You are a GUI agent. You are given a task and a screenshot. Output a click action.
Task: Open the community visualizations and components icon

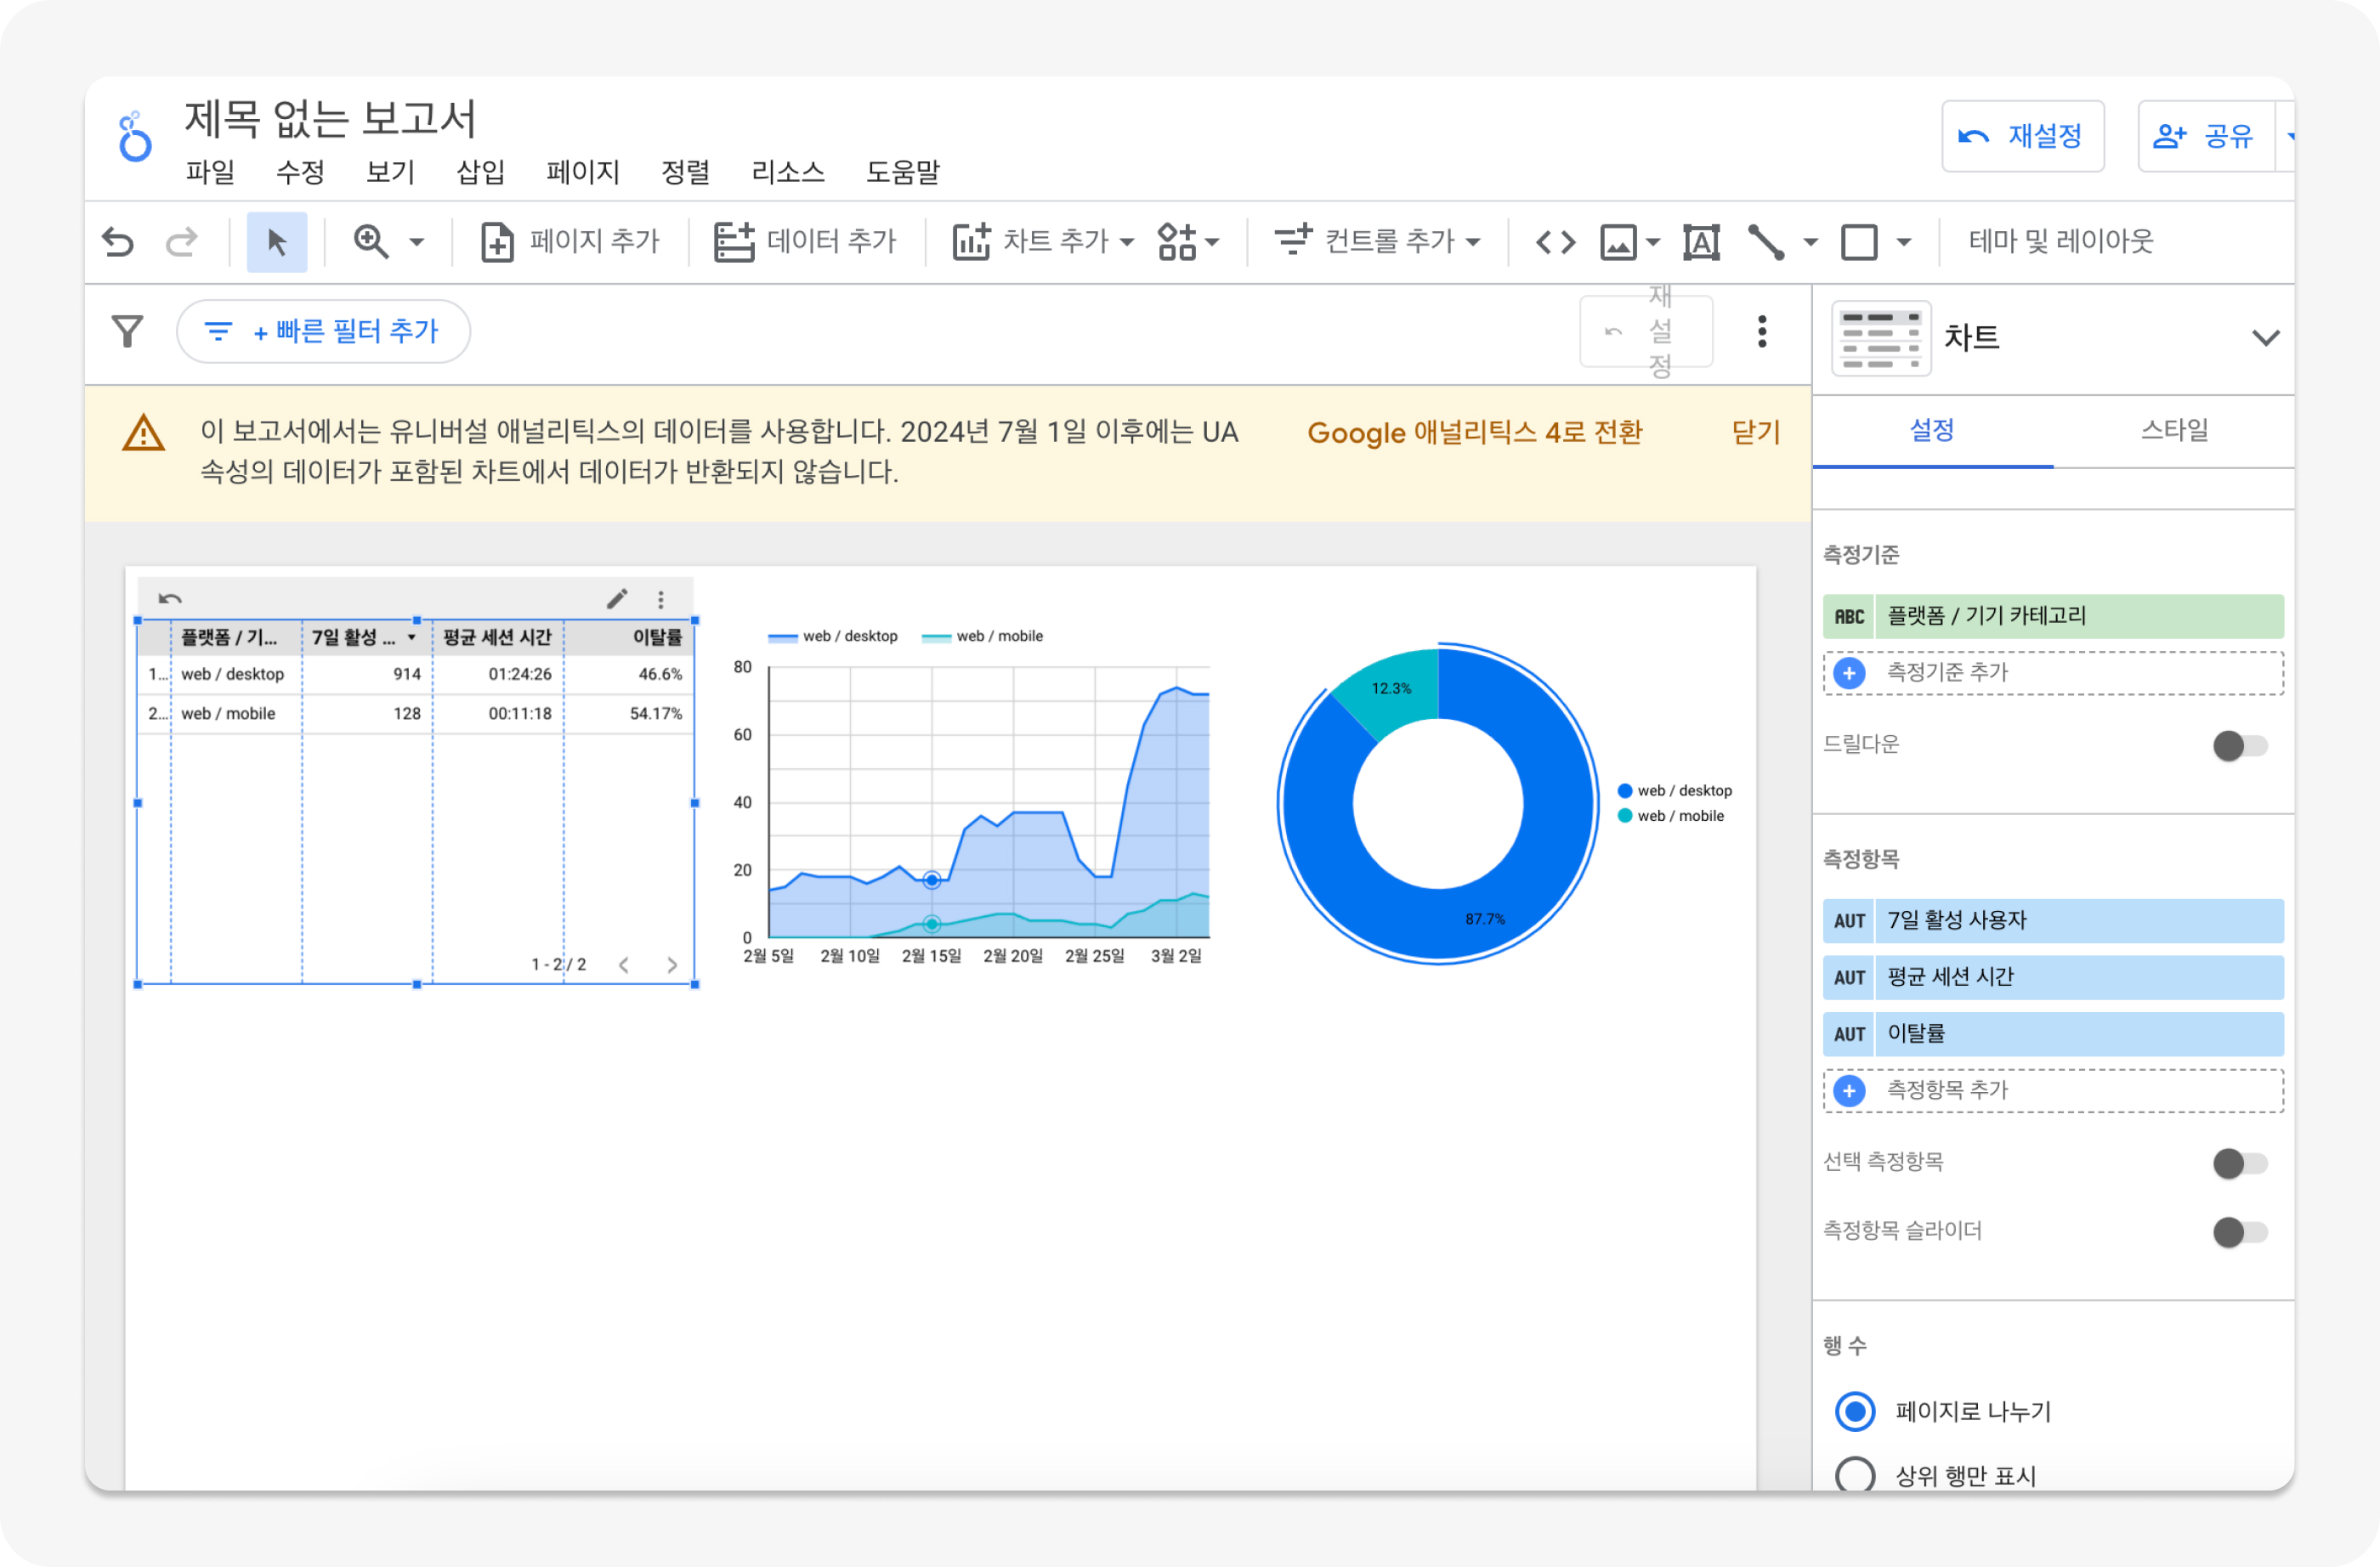(1177, 242)
